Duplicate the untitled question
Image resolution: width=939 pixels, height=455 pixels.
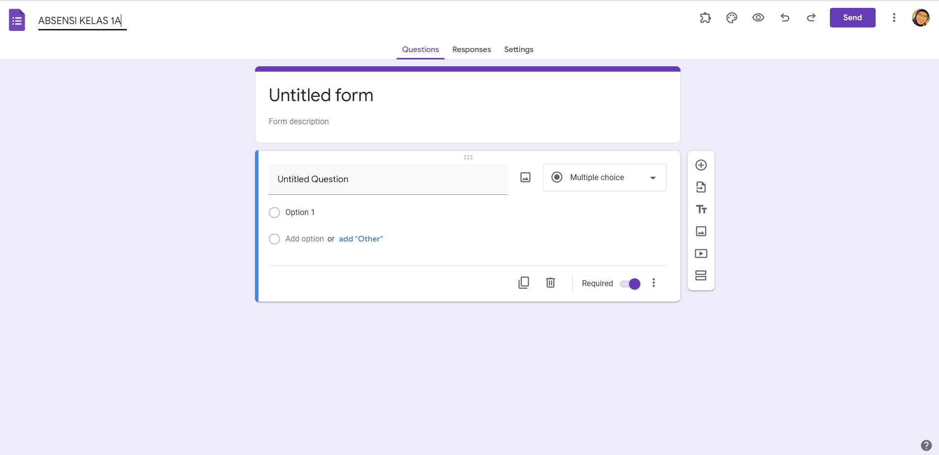[x=524, y=283]
